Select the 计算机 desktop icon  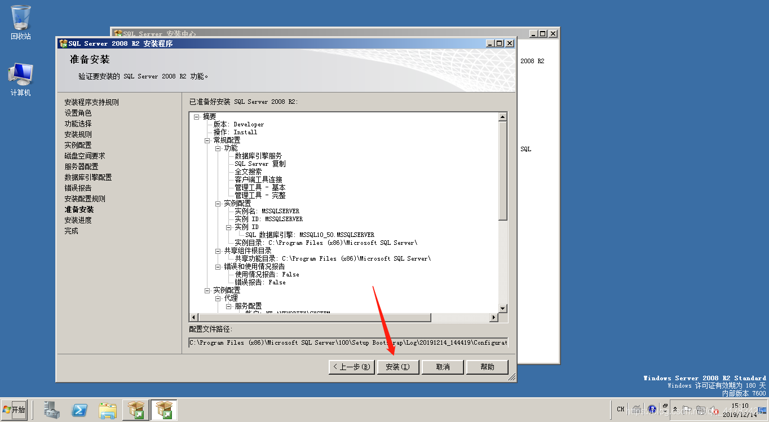[x=21, y=80]
